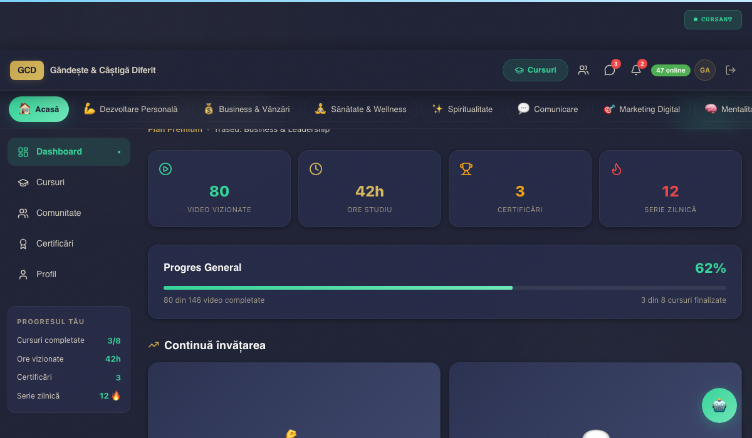Click the Cursuri button in header

point(535,70)
